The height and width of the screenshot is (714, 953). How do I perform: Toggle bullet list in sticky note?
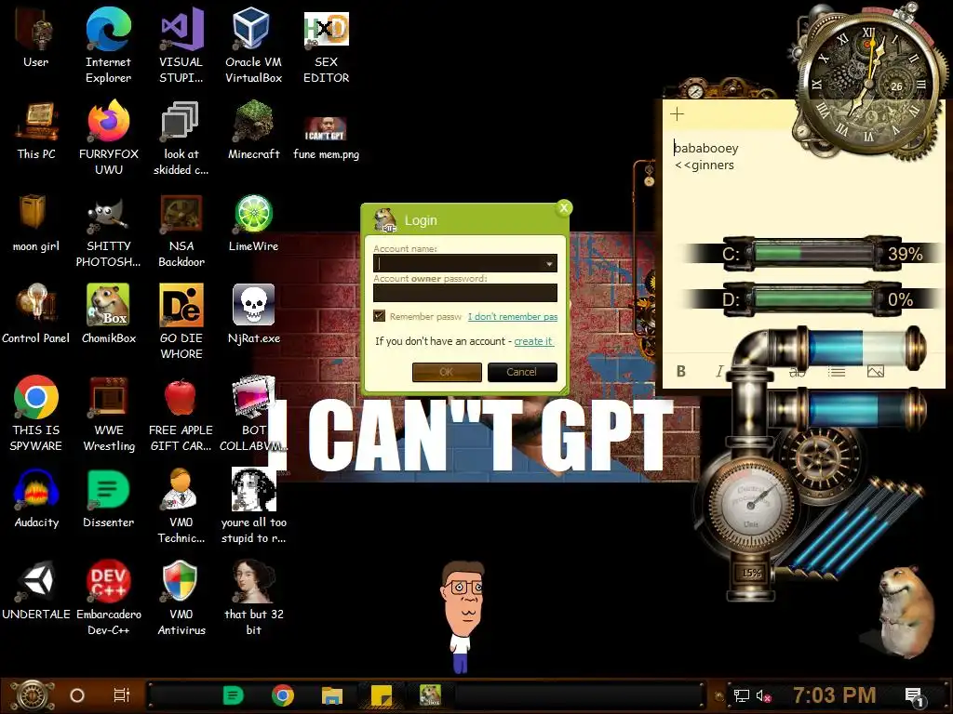click(837, 371)
